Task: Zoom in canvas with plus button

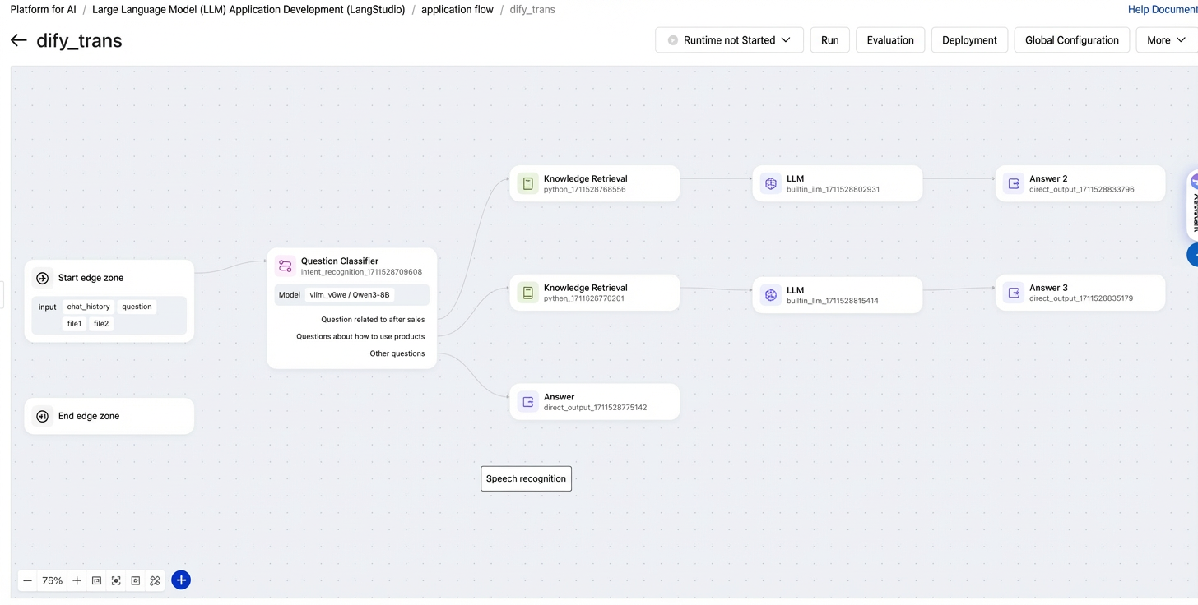Action: (x=77, y=580)
